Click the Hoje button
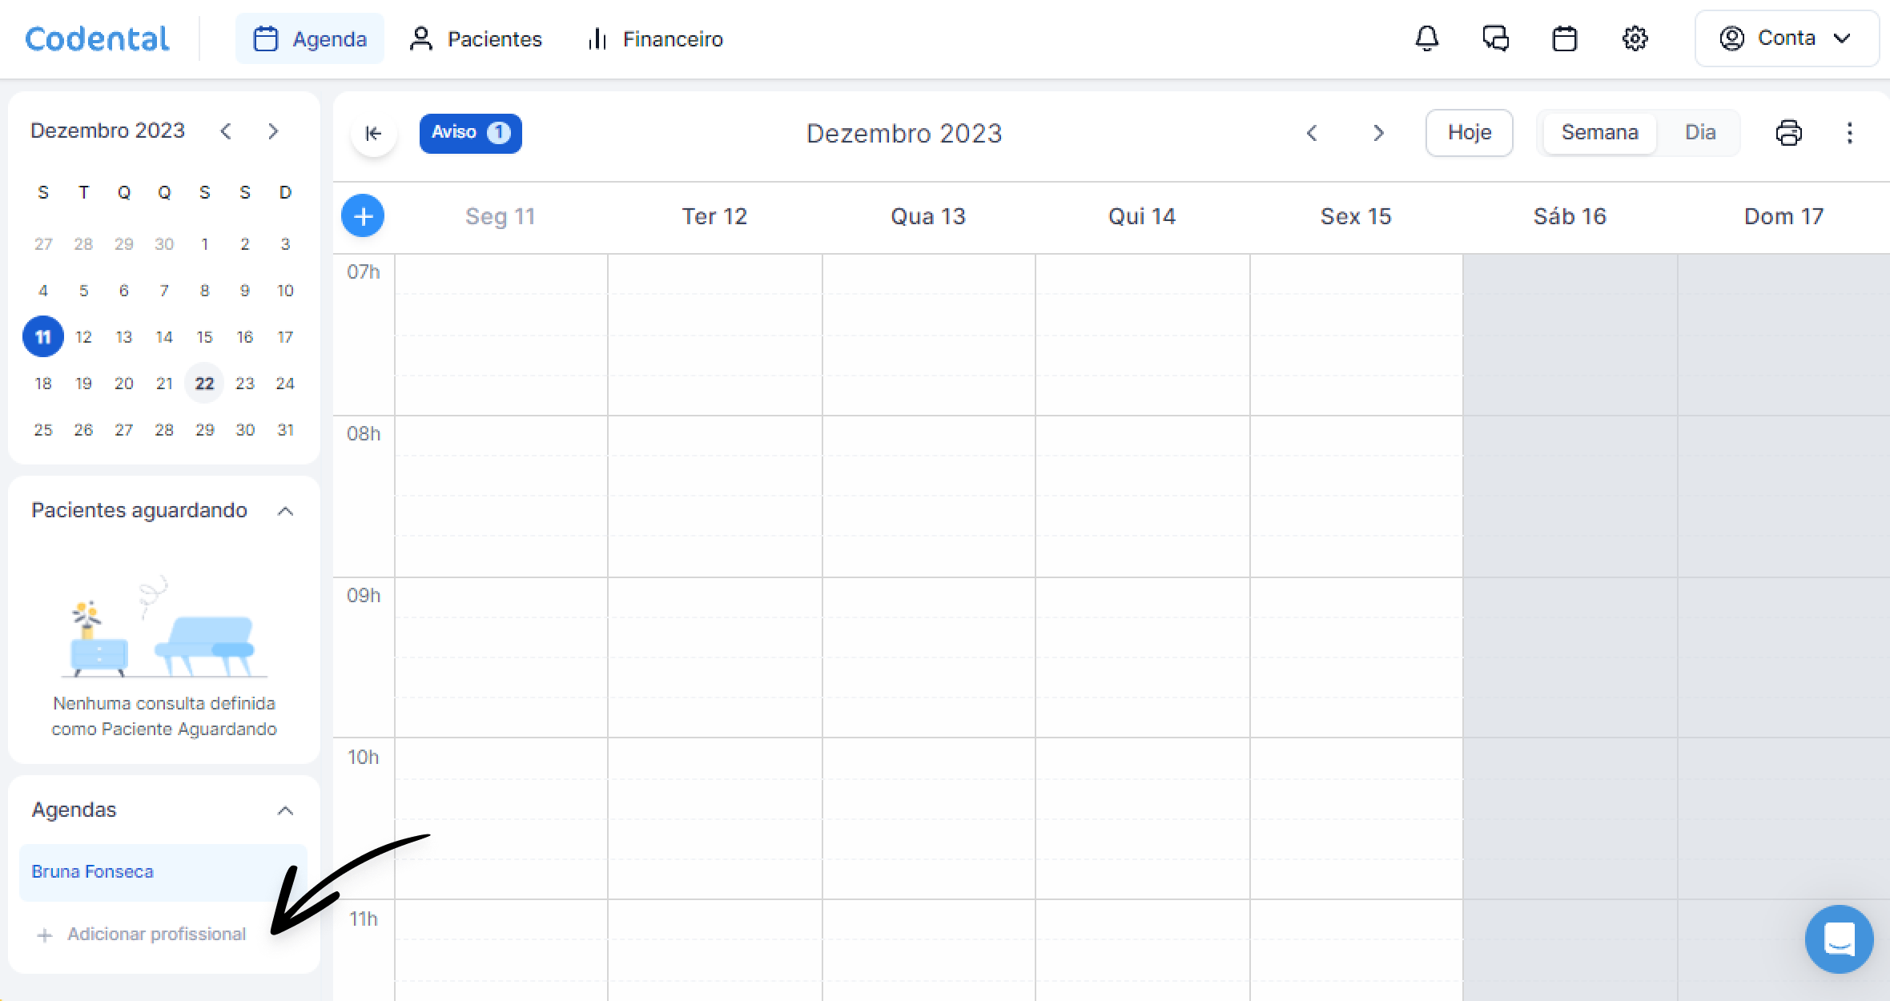Screen dimensions: 1890x1001 click(x=1469, y=133)
